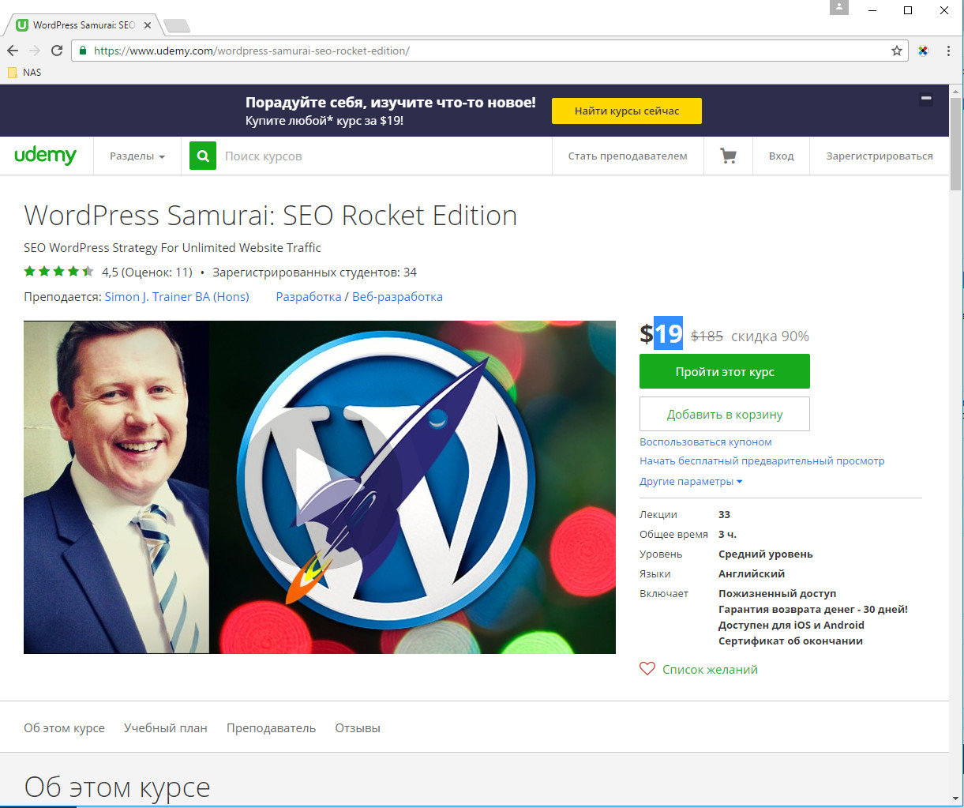Switch to Учебный план tab
The width and height of the screenshot is (964, 808).
(x=166, y=728)
